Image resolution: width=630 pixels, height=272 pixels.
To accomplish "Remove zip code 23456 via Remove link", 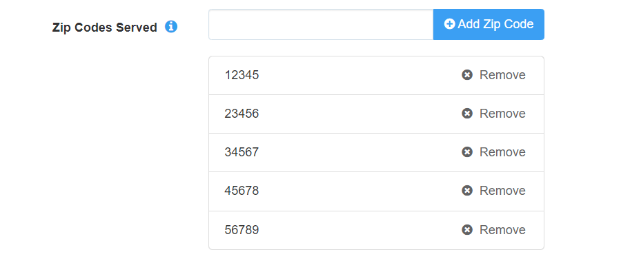I will click(502, 114).
